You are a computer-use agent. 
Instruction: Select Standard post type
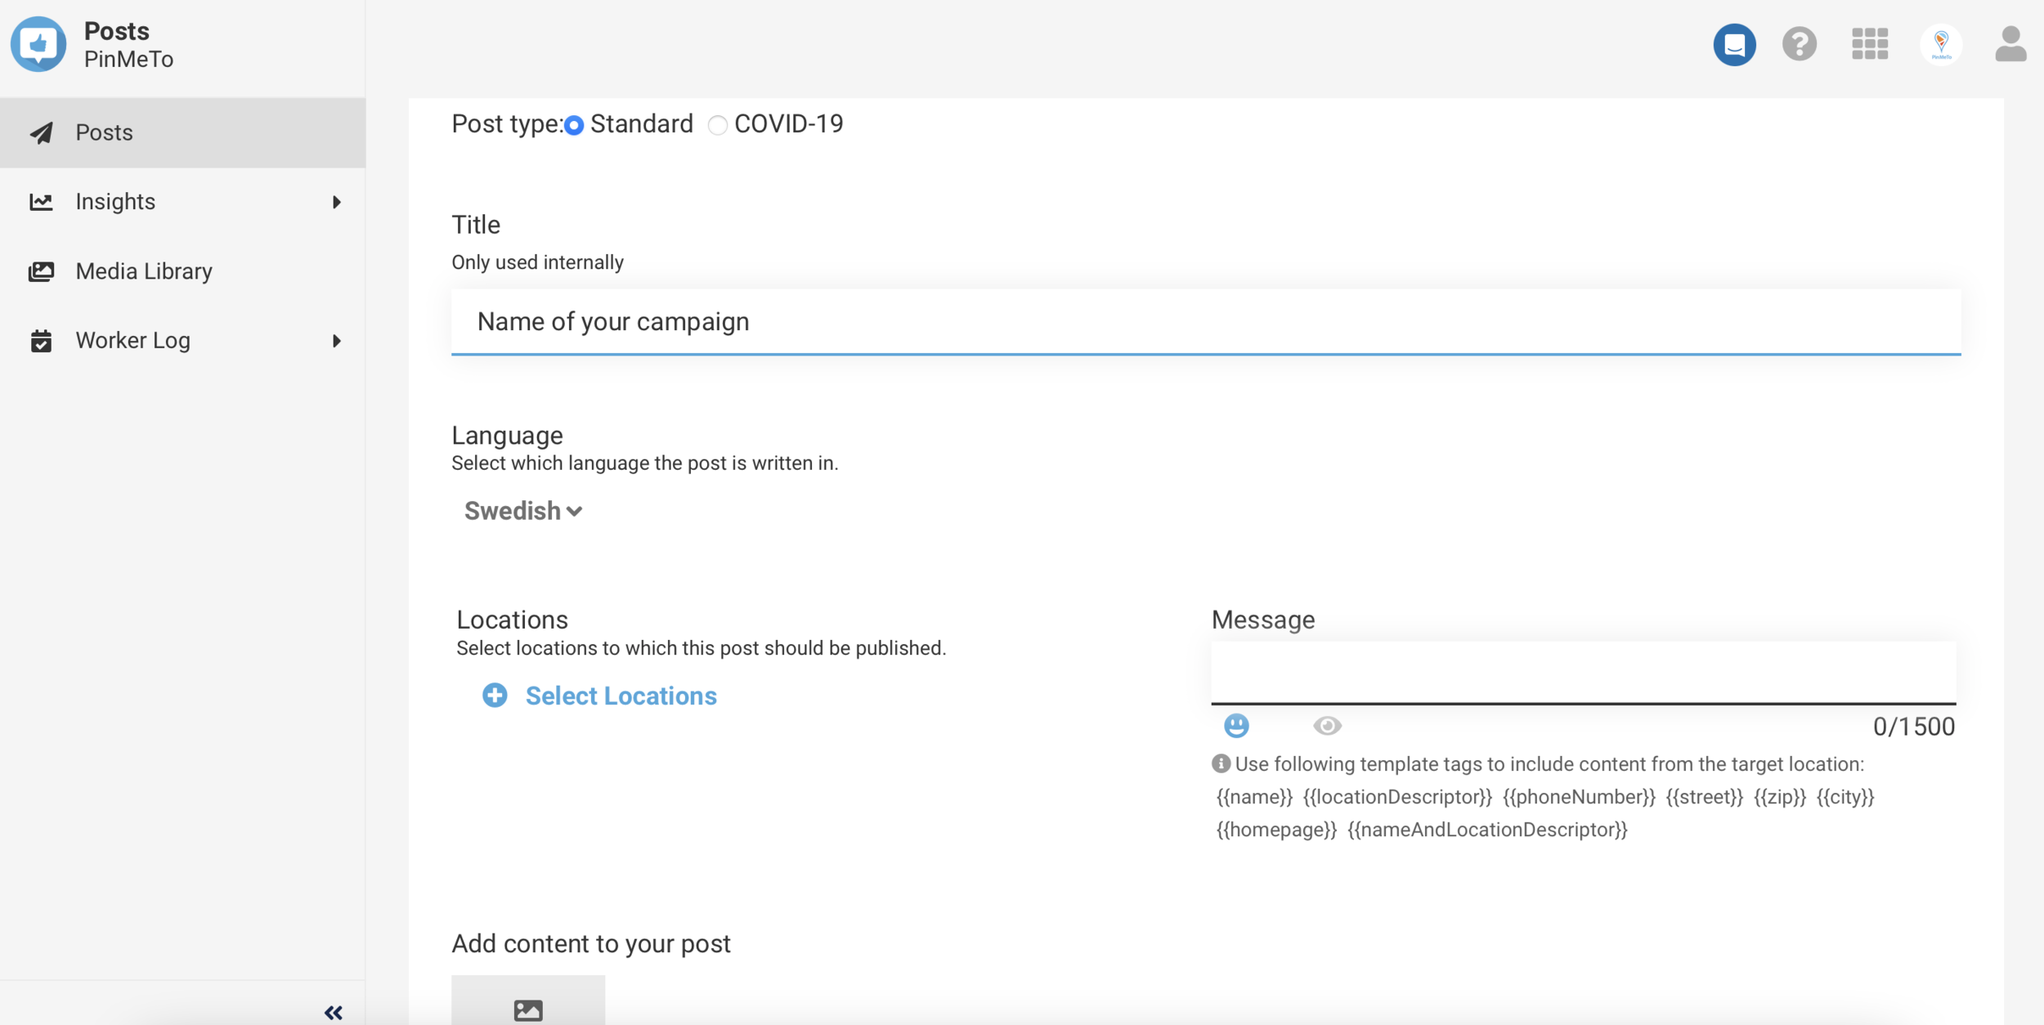[574, 125]
